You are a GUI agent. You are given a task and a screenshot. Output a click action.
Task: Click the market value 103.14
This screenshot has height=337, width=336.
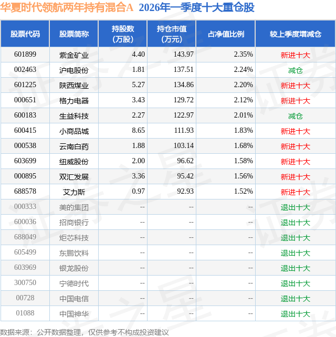[x=183, y=146]
